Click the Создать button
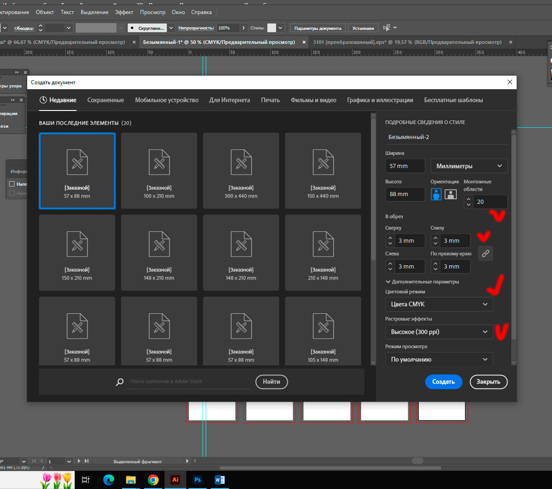Screen dimensions: 552x489 click(x=443, y=382)
